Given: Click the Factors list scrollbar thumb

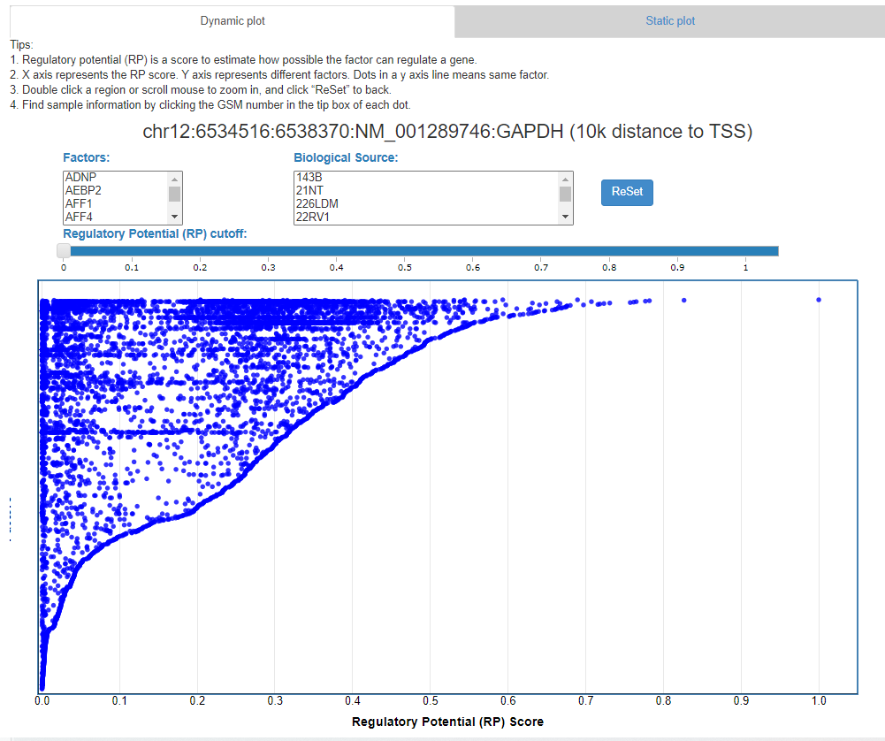Looking at the screenshot, I should [x=174, y=194].
